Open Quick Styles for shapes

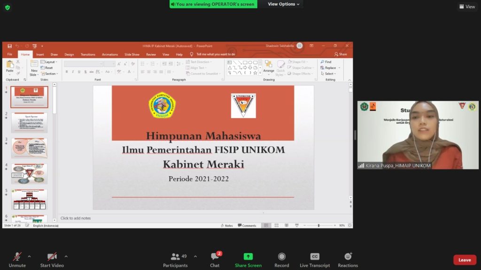coord(280,68)
